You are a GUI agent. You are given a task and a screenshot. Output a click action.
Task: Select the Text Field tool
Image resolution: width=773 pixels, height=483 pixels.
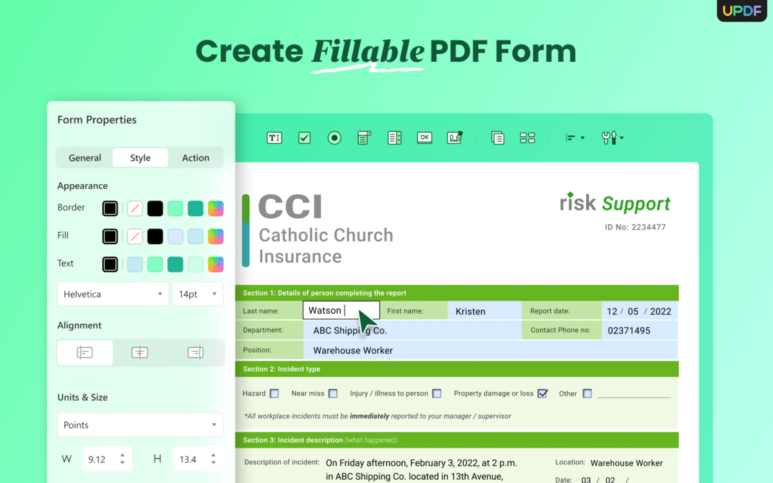[x=274, y=137]
